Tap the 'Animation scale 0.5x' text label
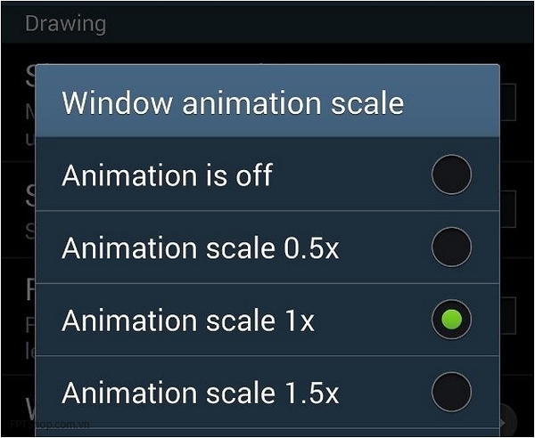 pyautogui.click(x=201, y=247)
